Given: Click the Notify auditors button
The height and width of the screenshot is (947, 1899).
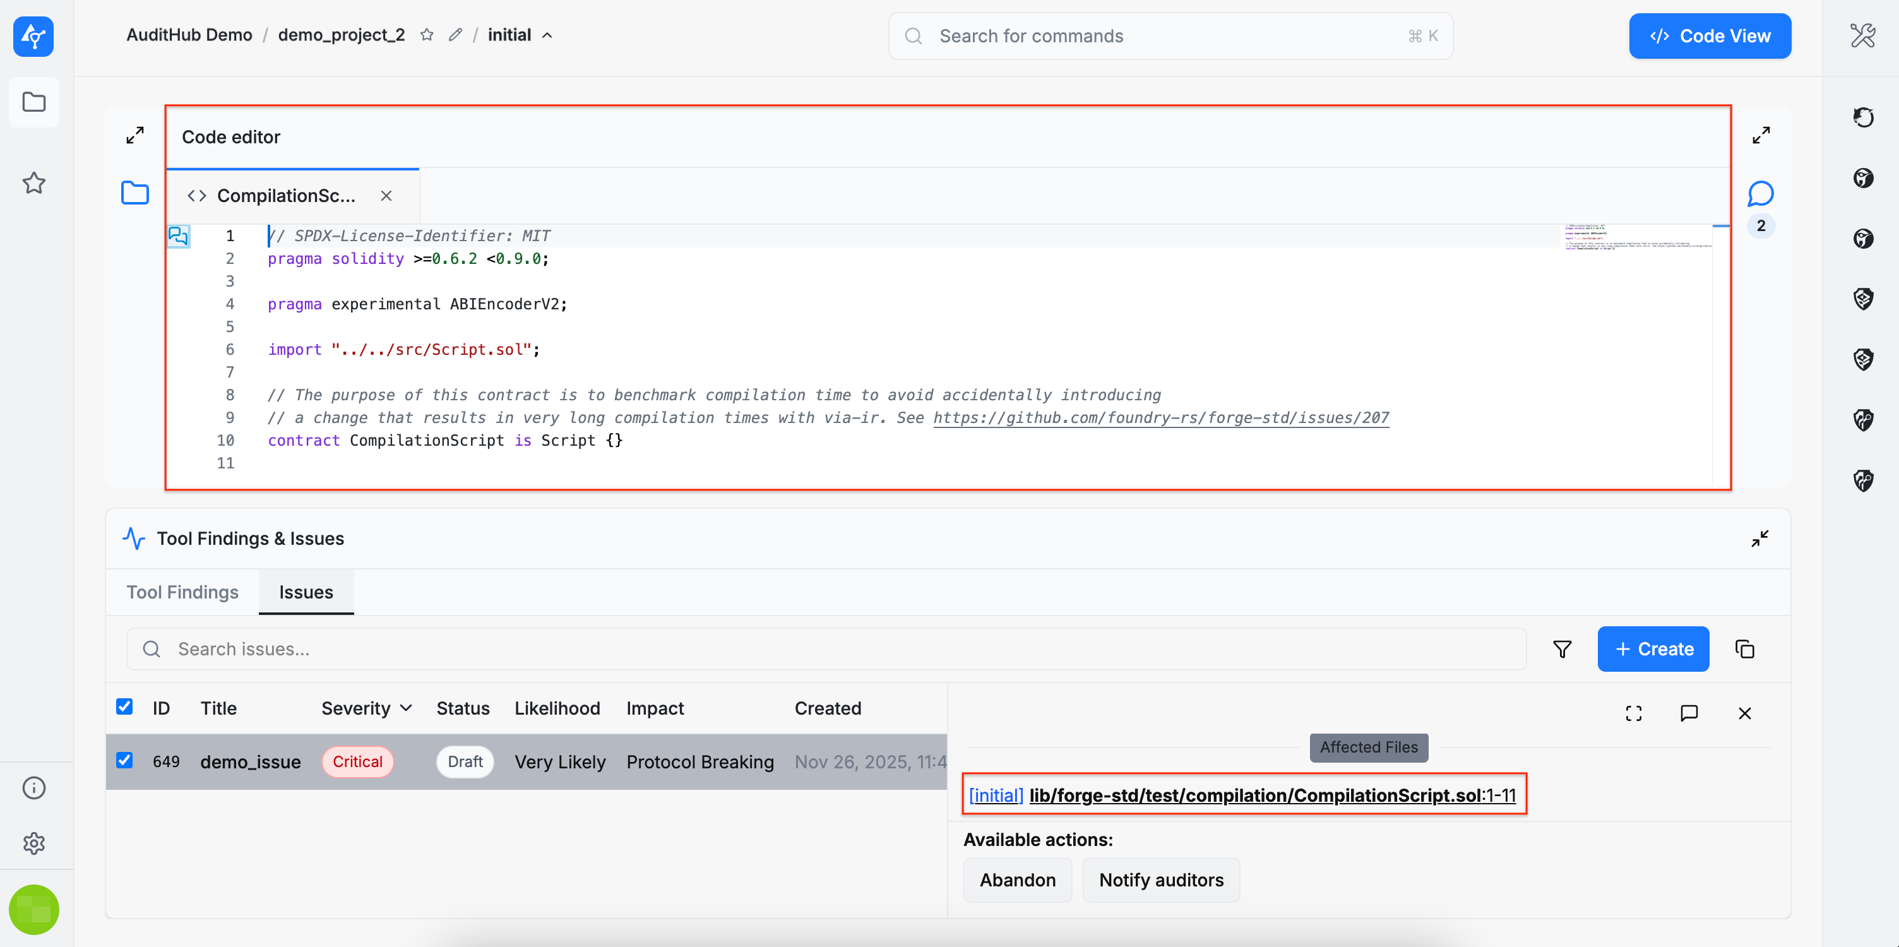Looking at the screenshot, I should pos(1160,880).
